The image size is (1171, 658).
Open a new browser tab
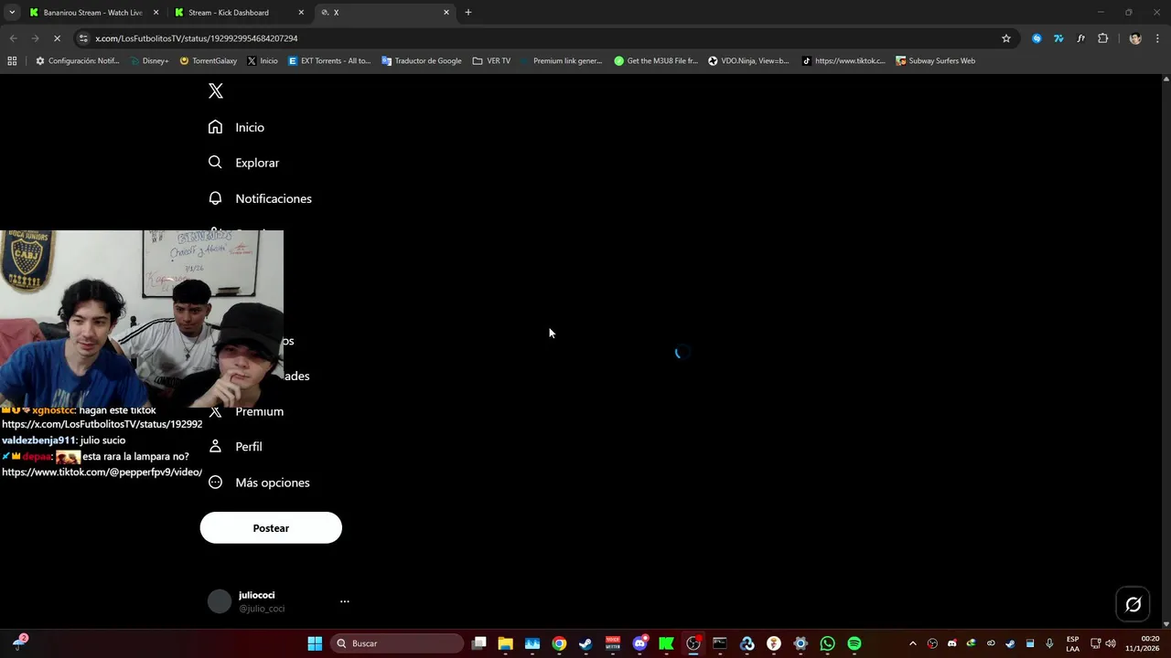coord(468,12)
